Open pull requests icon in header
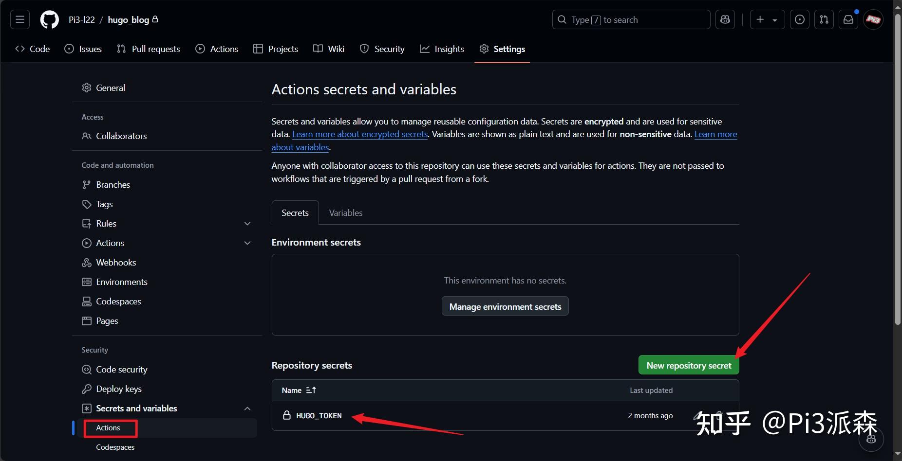 click(x=824, y=19)
